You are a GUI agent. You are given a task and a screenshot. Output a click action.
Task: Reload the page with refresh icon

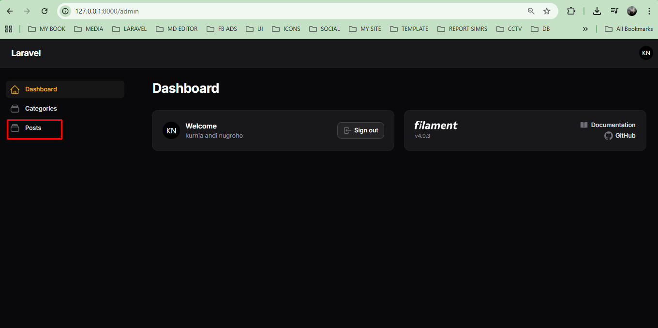point(45,11)
